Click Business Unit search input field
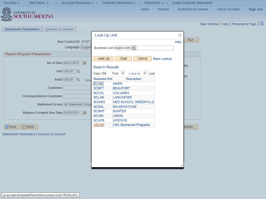 tap(155, 48)
